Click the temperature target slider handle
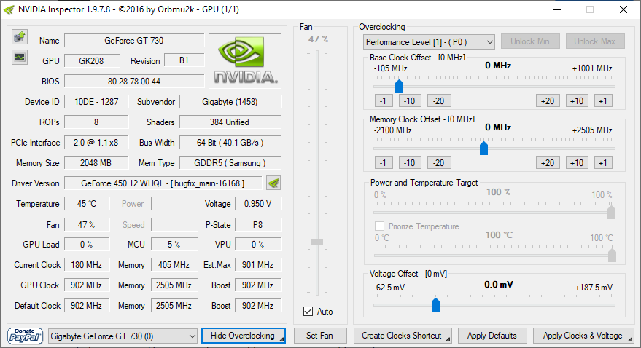Image resolution: width=641 pixels, height=348 pixels. [612, 256]
